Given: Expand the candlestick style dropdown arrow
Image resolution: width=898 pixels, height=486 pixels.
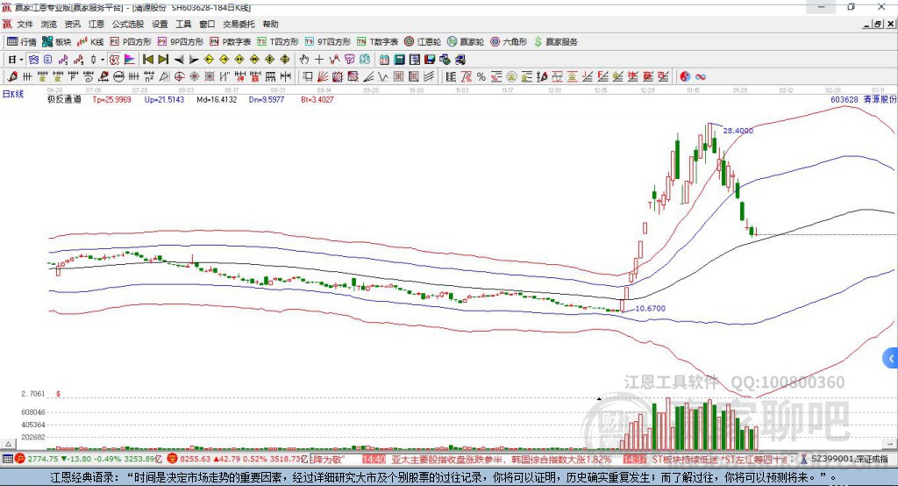Looking at the screenshot, I should pos(103,60).
